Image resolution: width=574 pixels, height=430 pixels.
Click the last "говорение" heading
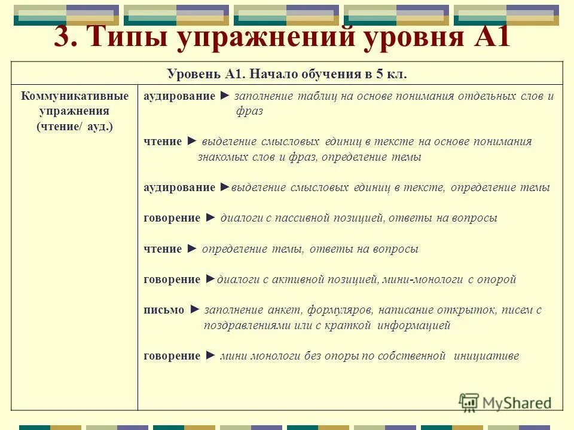[x=172, y=356]
